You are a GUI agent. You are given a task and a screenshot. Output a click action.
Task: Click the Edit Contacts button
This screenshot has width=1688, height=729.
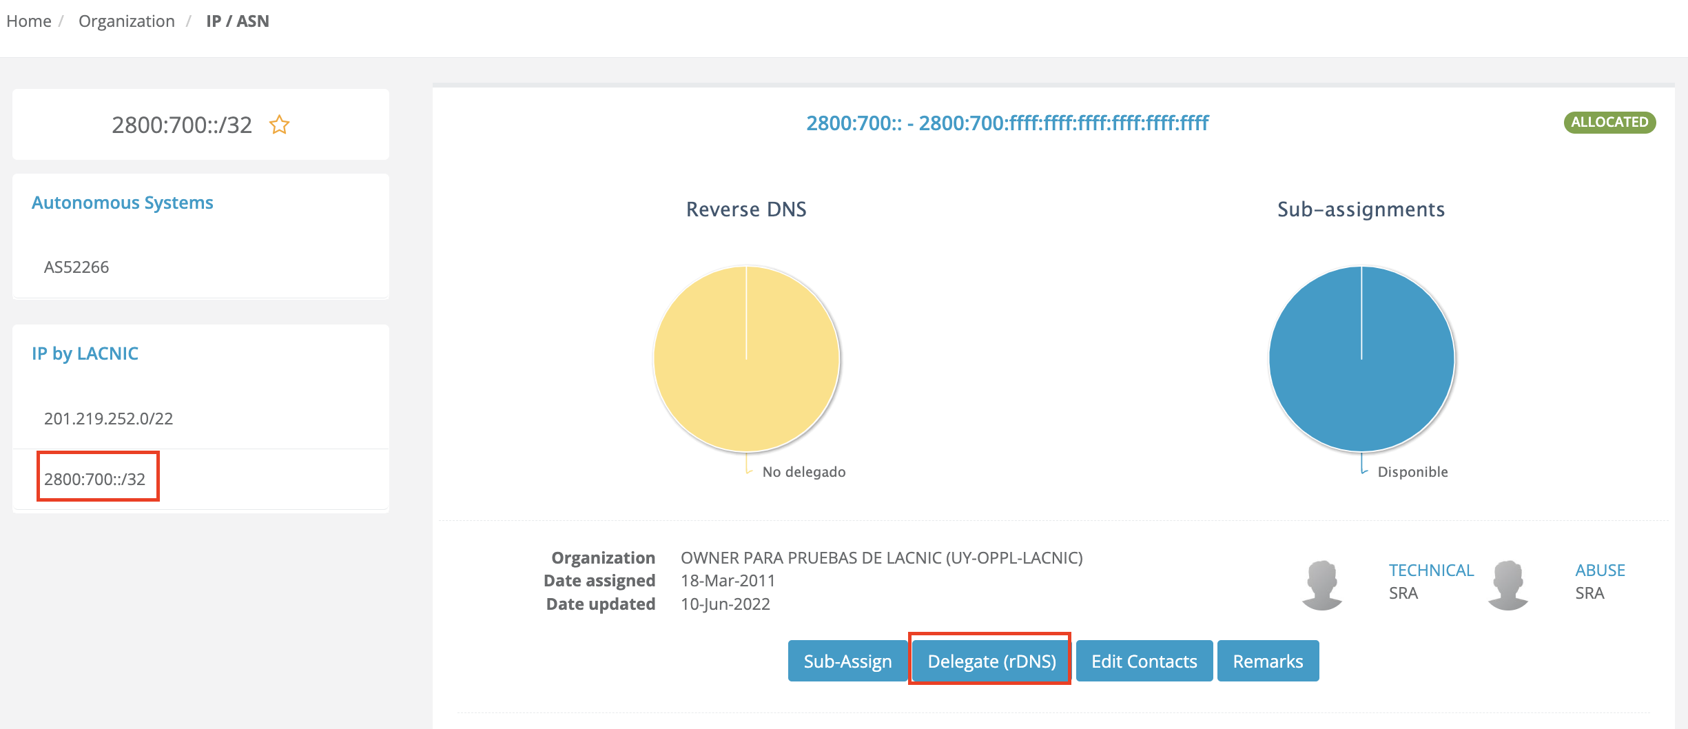click(1144, 661)
